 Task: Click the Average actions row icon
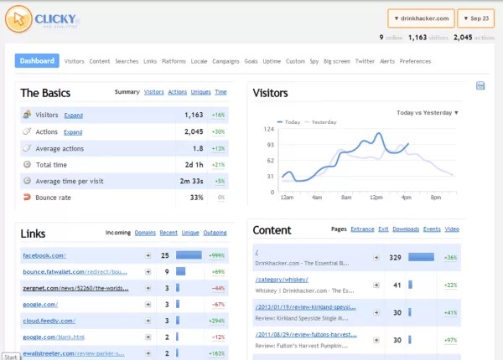[x=27, y=148]
